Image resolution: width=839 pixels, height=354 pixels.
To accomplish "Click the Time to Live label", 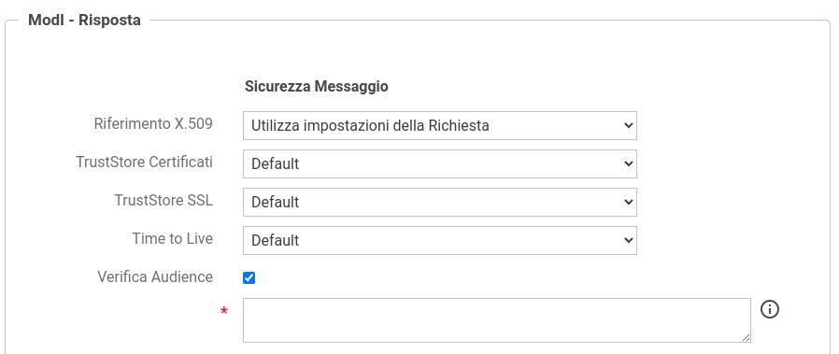I will pyautogui.click(x=173, y=238).
